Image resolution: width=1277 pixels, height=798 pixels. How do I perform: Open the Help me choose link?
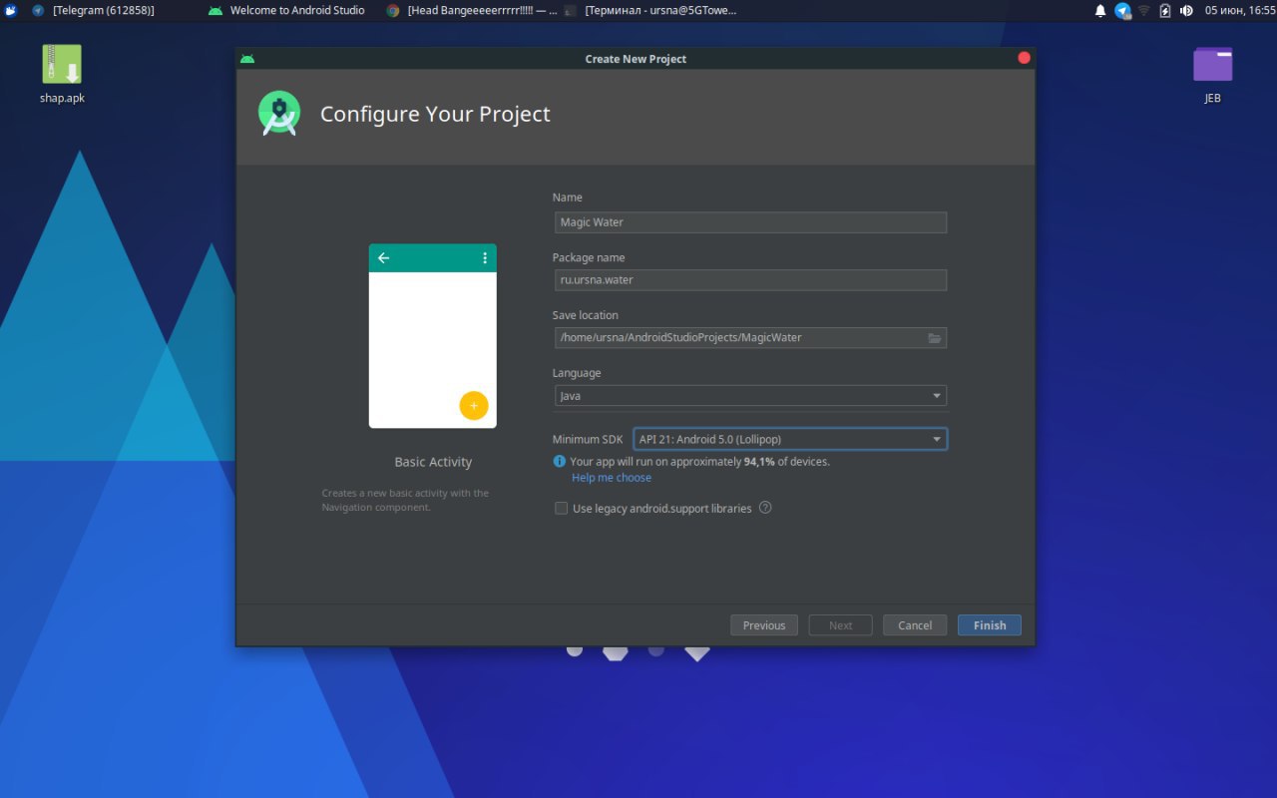(612, 478)
